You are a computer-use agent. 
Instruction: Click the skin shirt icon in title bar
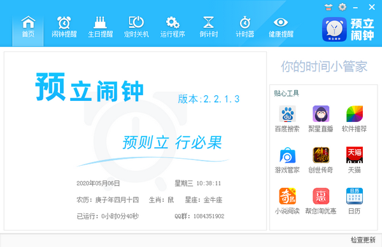[328, 7]
